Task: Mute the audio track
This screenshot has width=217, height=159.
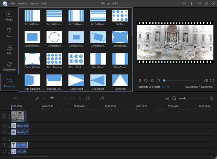Action: tap(9, 150)
